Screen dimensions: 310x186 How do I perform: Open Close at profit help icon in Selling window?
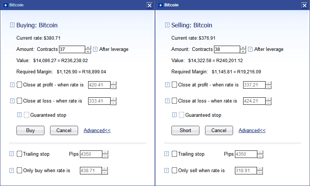tap(167, 85)
